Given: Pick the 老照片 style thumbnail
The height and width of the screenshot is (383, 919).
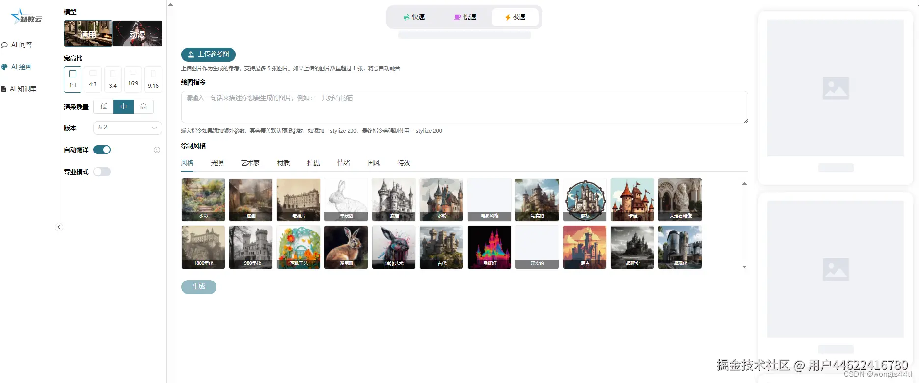Looking at the screenshot, I should tap(298, 200).
